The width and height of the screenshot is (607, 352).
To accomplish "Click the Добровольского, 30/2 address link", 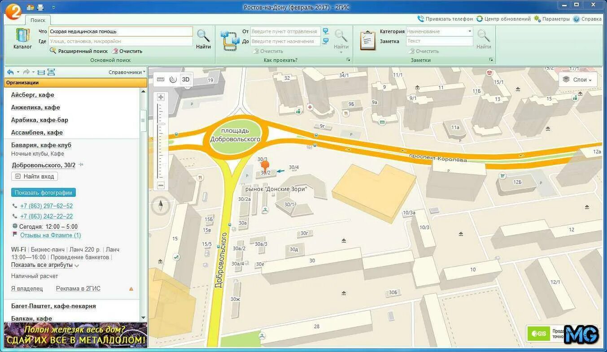I will click(x=44, y=165).
